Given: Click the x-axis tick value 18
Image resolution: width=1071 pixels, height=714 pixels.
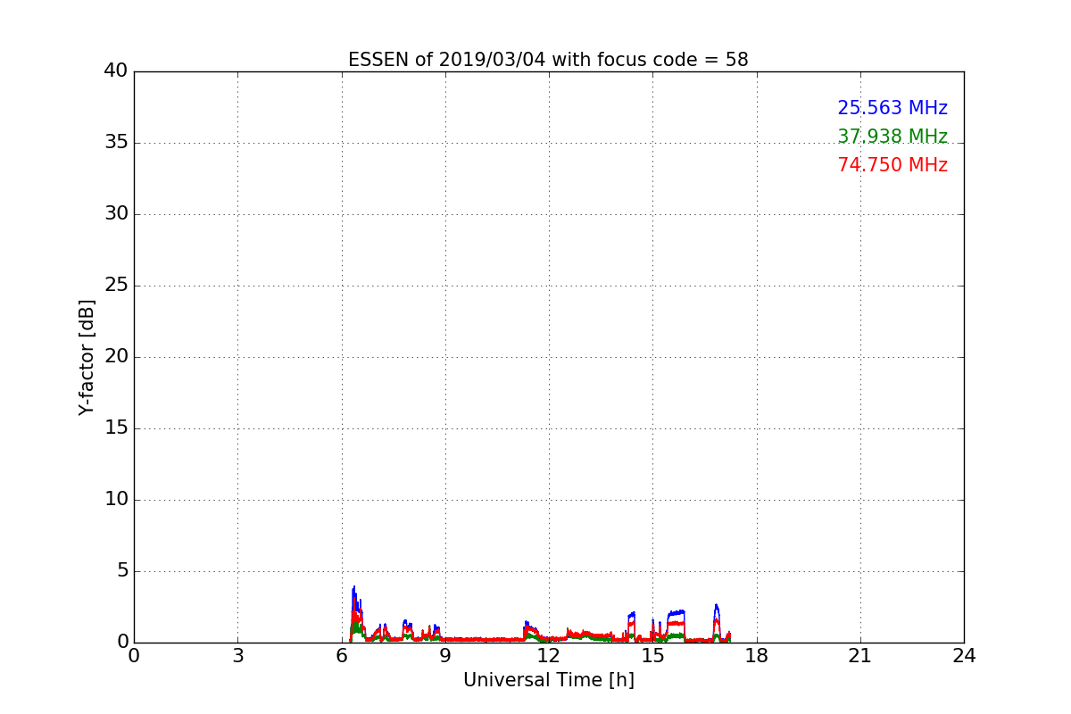Looking at the screenshot, I should click(756, 656).
